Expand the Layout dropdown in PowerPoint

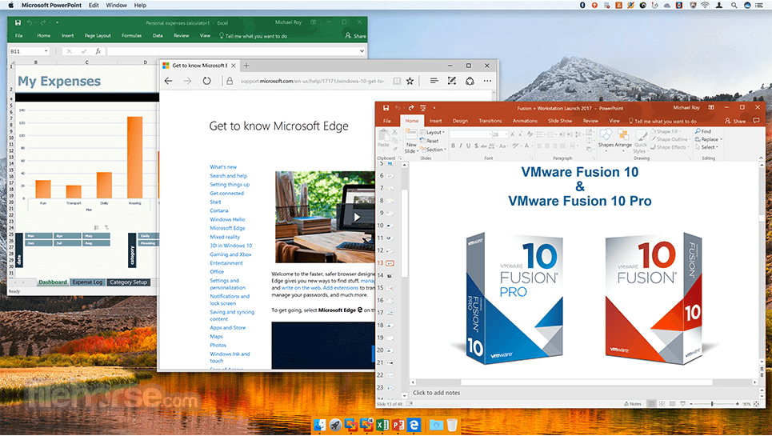(432, 132)
